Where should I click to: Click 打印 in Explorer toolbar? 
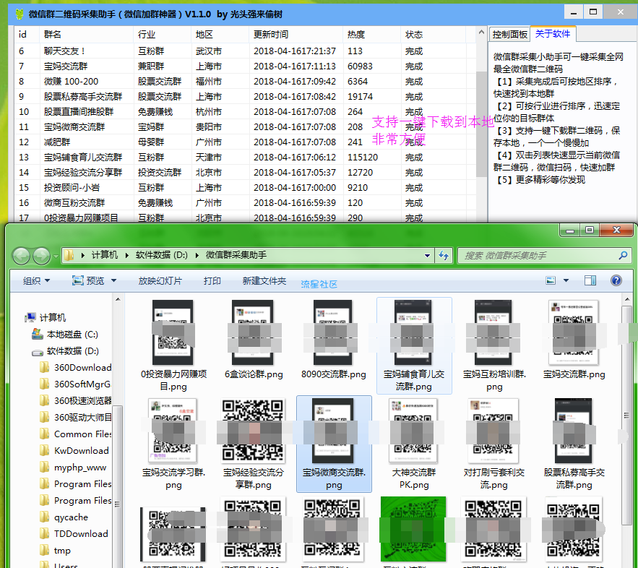(212, 280)
